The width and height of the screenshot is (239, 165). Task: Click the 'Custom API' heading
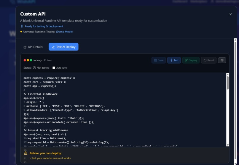33,14
